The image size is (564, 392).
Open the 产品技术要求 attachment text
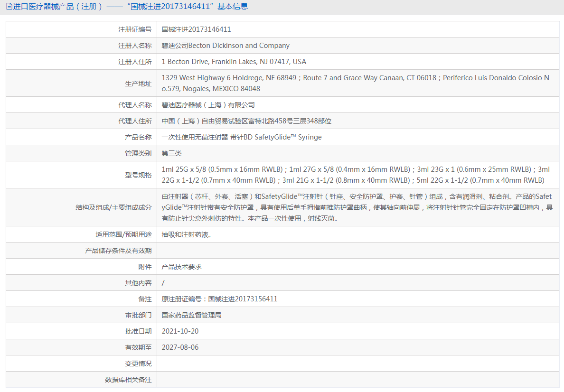click(x=182, y=267)
